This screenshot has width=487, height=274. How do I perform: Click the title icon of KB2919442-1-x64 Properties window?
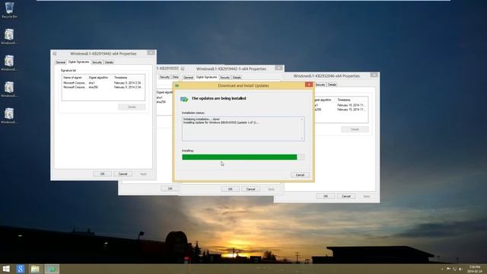coord(183,68)
